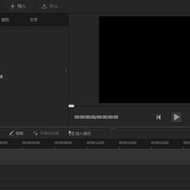Click the skip-to-start playback icon

click(158, 117)
